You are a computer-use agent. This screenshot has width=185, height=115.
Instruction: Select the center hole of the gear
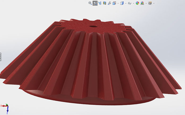coord(93,26)
